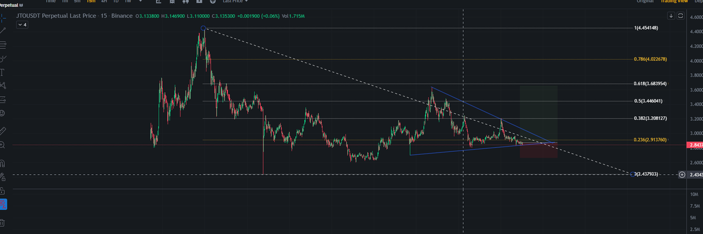The width and height of the screenshot is (703, 234).
Task: Toggle lock all drawing tools
Action: (3, 191)
